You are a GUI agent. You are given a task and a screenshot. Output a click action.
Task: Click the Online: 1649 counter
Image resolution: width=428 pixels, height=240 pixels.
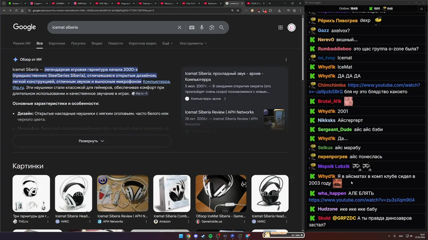[x=348, y=8]
